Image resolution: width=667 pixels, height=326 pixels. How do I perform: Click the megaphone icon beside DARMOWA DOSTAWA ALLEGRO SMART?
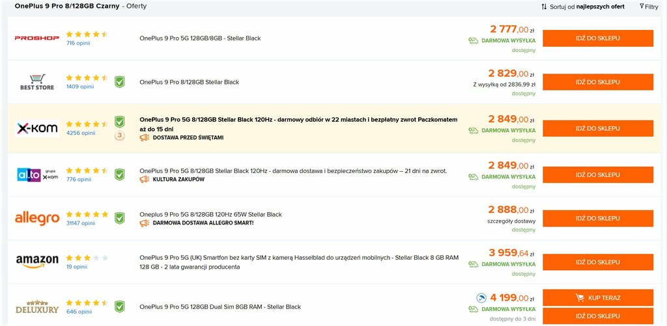pos(144,223)
